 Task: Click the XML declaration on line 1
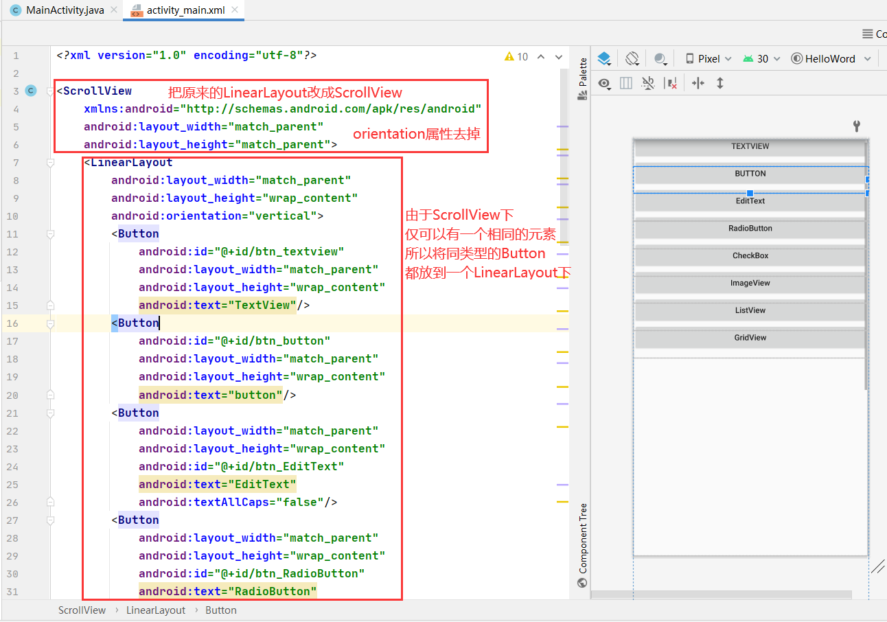(x=187, y=55)
